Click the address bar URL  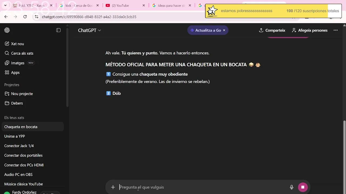point(89,17)
